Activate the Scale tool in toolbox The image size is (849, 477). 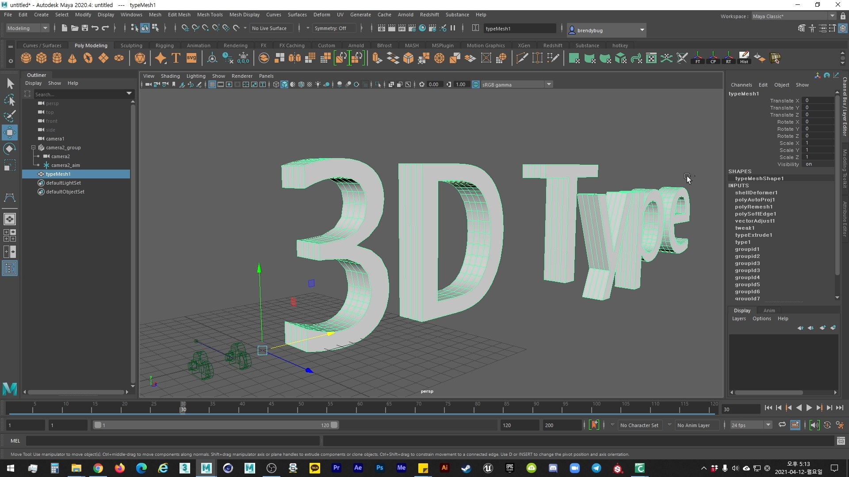(x=10, y=165)
